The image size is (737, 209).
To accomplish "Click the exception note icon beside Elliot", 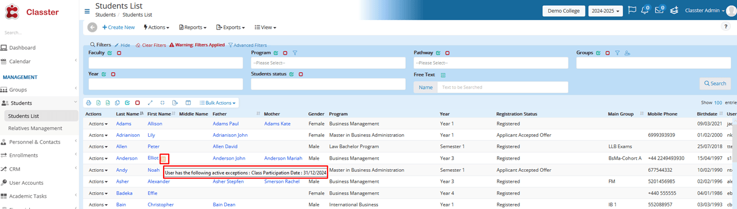I will [164, 158].
